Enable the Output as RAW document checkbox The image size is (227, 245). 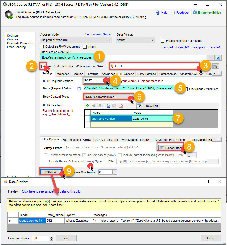pyautogui.click(x=42, y=47)
